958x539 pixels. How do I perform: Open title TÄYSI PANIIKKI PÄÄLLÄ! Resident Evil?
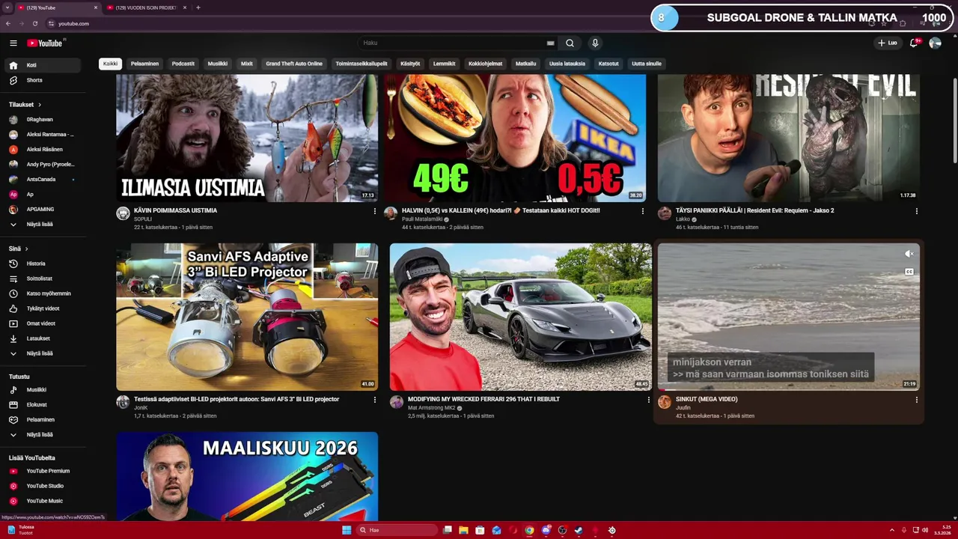tap(754, 210)
